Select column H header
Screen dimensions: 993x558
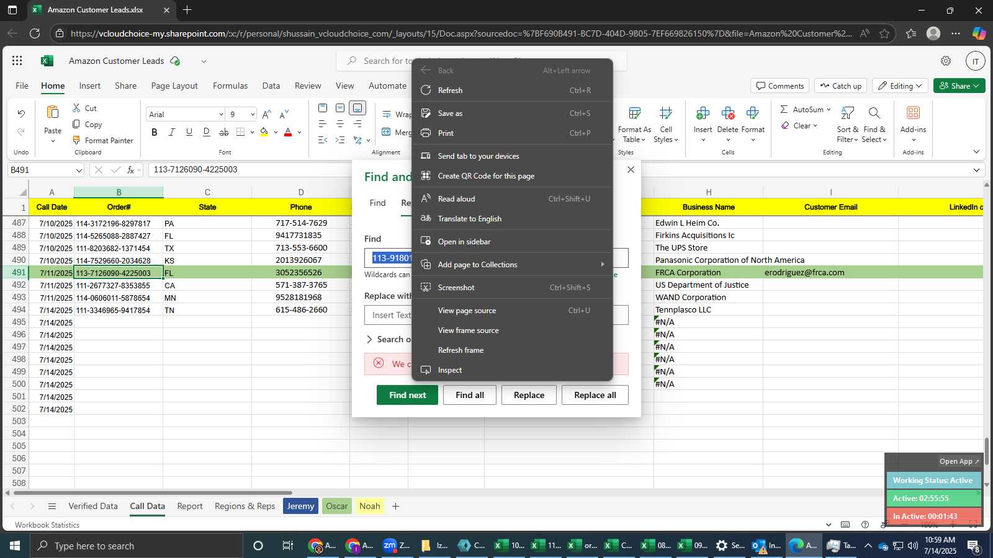[x=708, y=192]
